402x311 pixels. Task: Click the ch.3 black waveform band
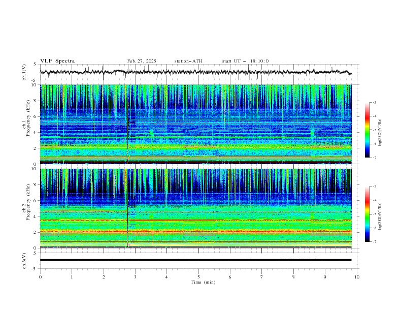(x=195, y=260)
